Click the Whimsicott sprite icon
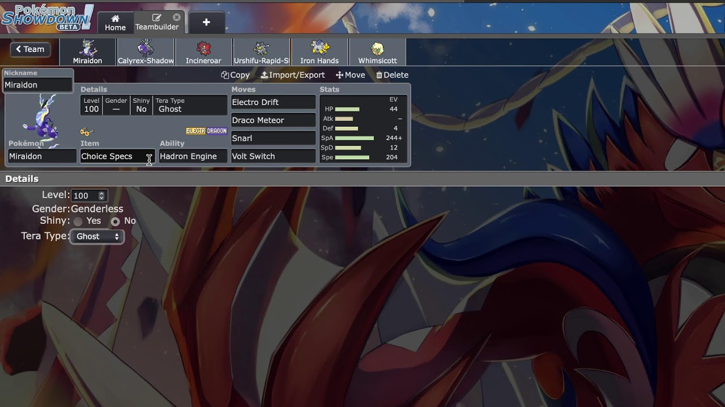The height and width of the screenshot is (407, 725). (x=377, y=48)
